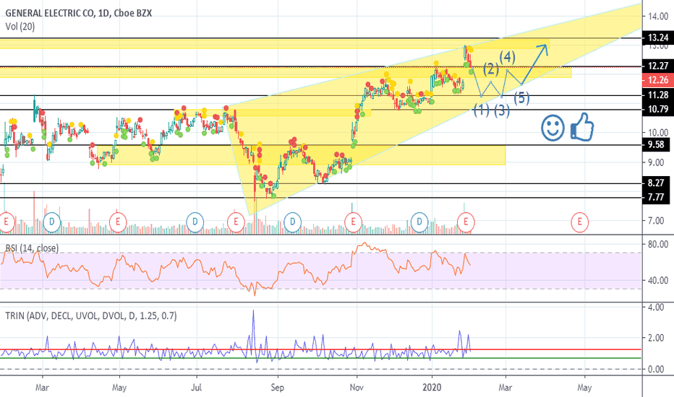Click the Jul date on time axis

(x=196, y=388)
